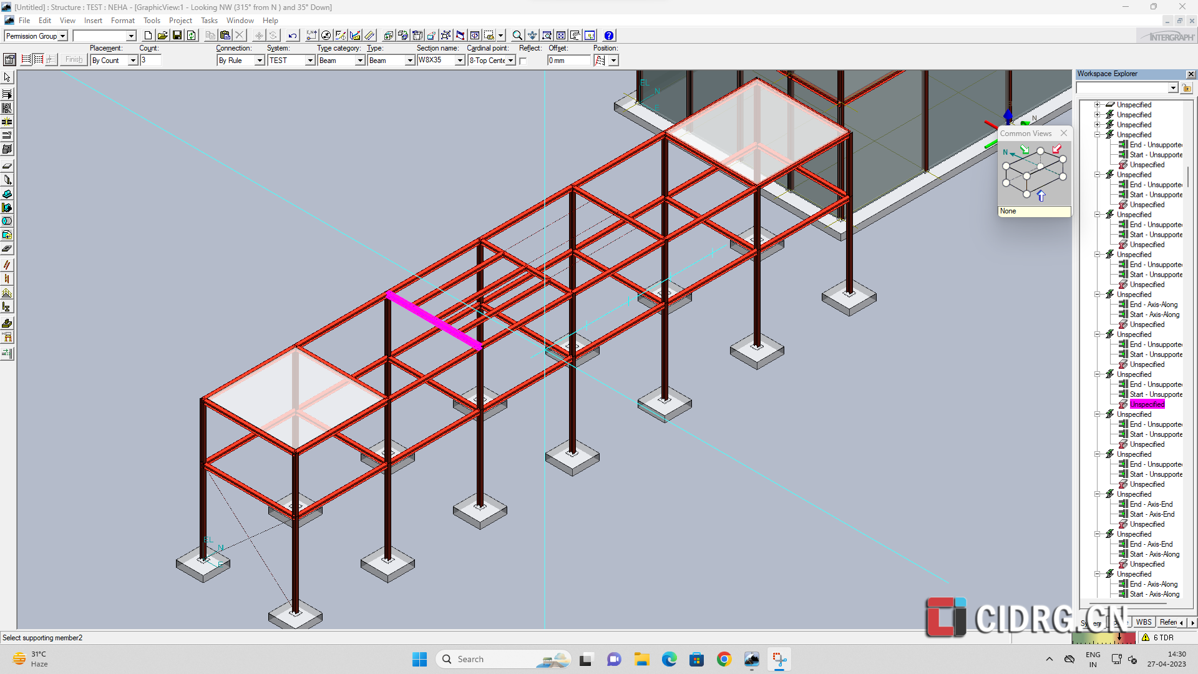The height and width of the screenshot is (674, 1198).
Task: Select the Place Handrail tool
Action: point(7,293)
